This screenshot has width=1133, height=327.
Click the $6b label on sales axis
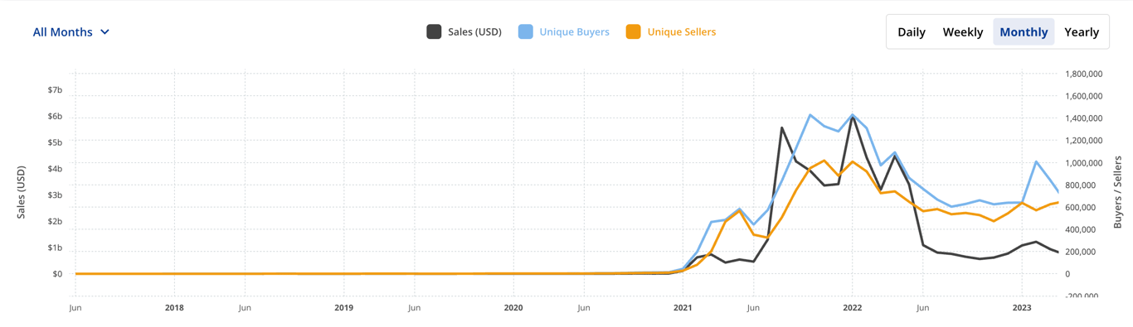[55, 116]
